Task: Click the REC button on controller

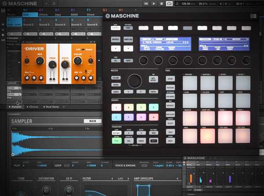Action: 129,141
